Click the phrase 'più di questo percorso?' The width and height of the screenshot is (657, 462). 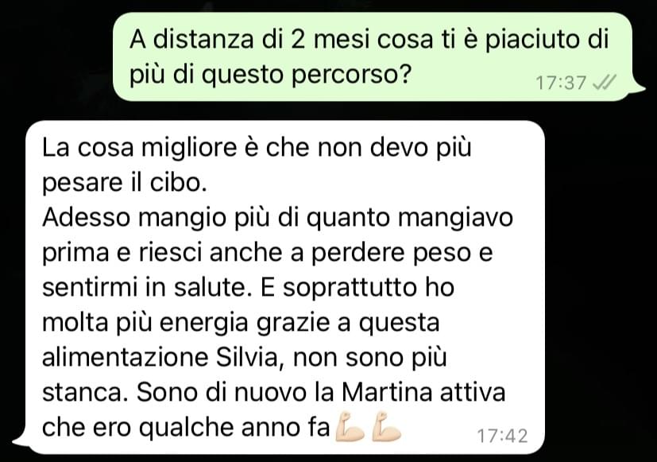point(269,75)
